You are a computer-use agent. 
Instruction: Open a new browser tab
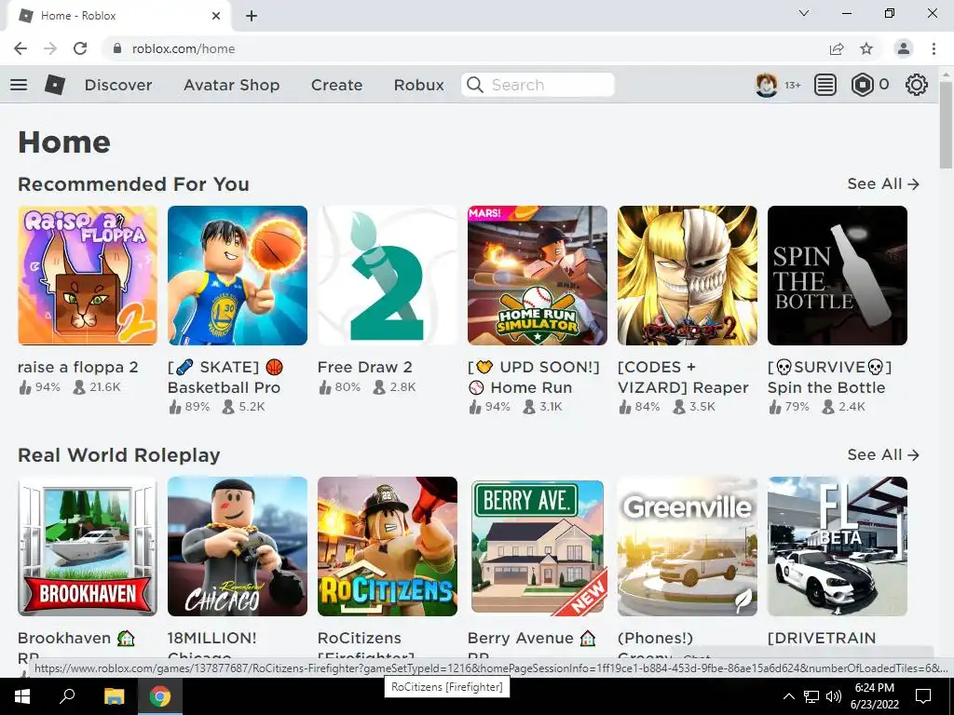point(252,16)
